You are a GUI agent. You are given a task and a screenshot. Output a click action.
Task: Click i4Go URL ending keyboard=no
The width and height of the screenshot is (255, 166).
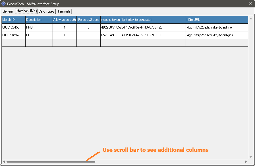pyautogui.click(x=217, y=27)
